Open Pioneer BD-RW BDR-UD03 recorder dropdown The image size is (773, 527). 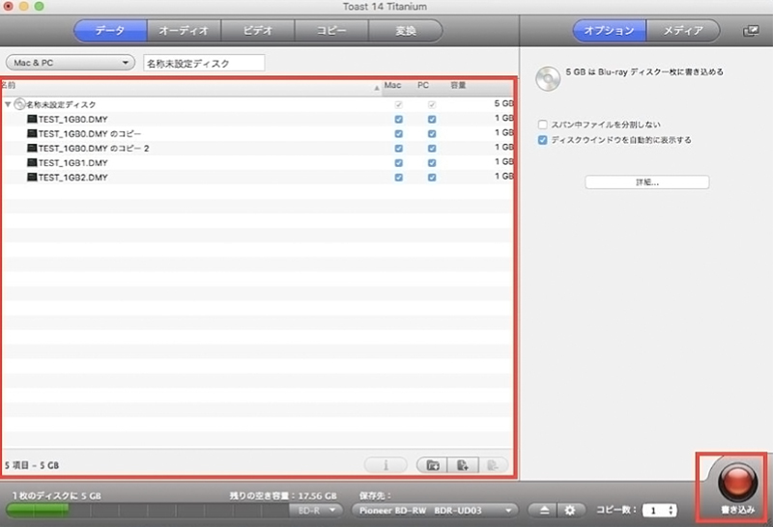[x=435, y=511]
